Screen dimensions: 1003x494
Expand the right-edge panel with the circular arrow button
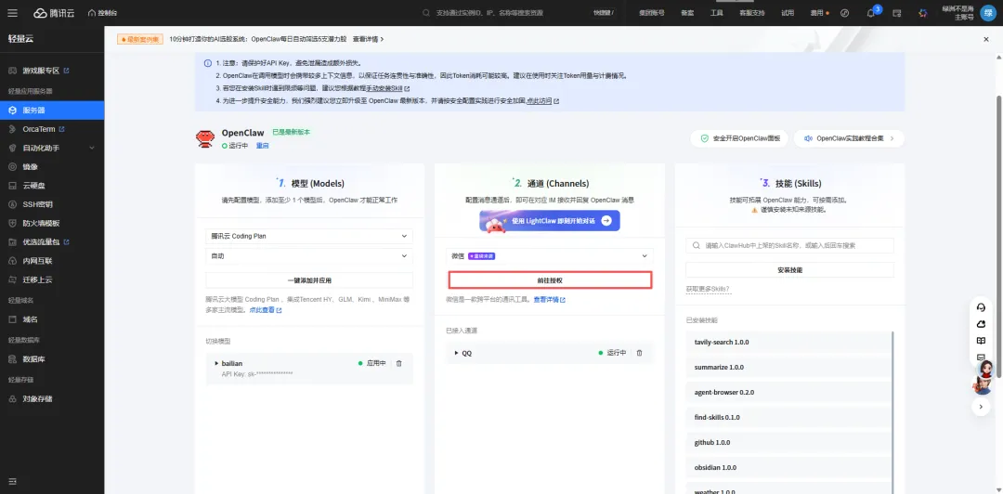coord(981,407)
